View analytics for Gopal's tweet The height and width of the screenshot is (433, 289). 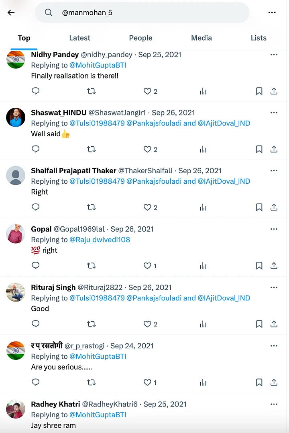click(203, 266)
